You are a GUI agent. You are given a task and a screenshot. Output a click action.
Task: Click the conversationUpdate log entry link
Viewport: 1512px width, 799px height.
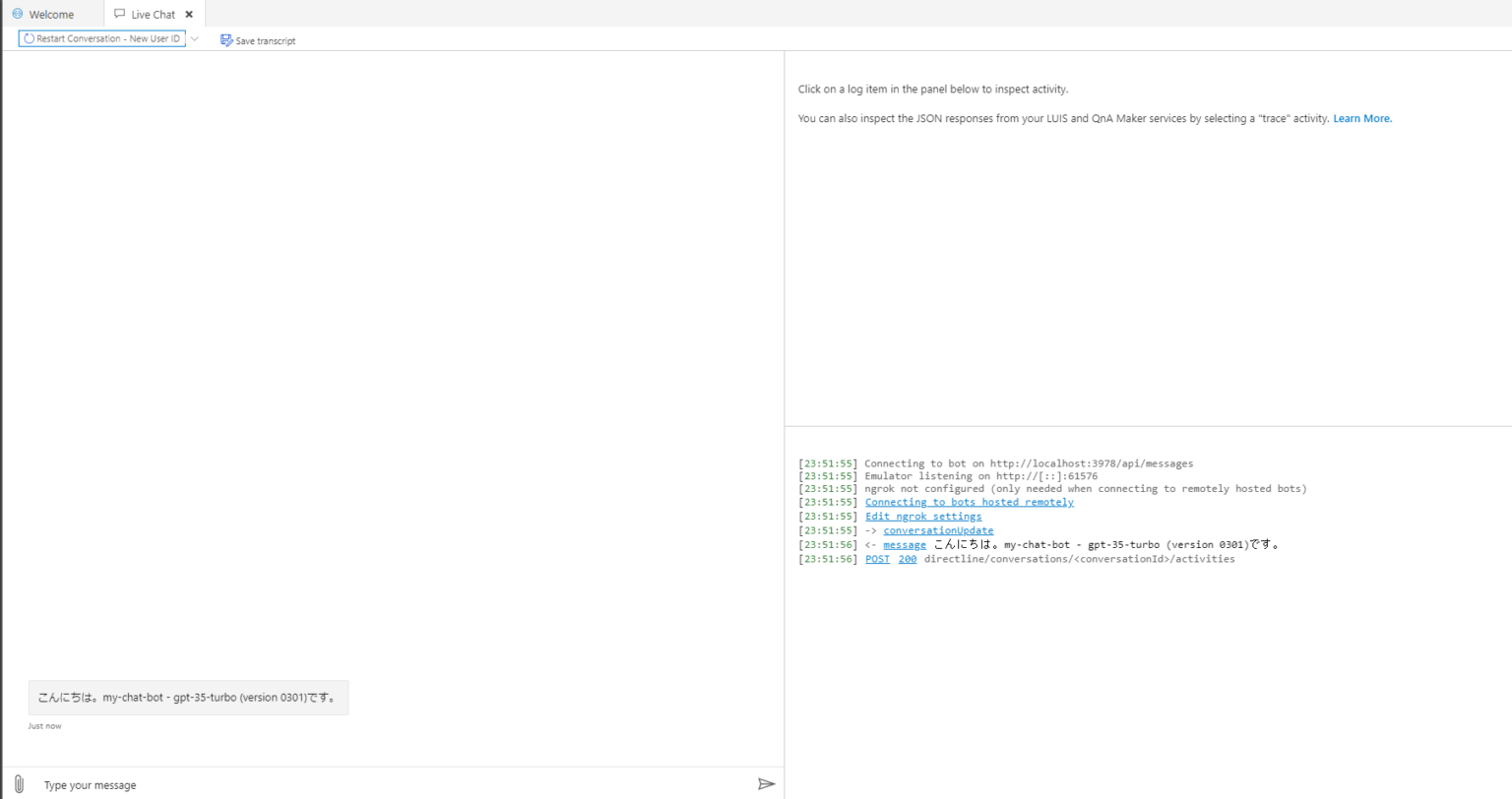(937, 529)
